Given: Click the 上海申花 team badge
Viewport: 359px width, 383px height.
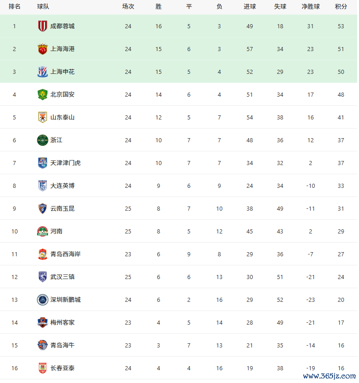Looking at the screenshot, I should click(x=42, y=72).
